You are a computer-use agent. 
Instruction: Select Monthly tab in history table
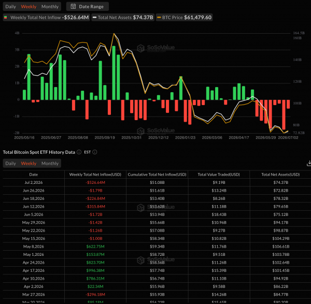[x=50, y=163]
